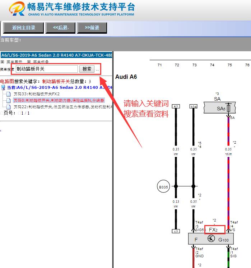251x268 pixels.
Task: Click the 畅易汽车维修技术支持平台 title
Action: tap(81, 7)
